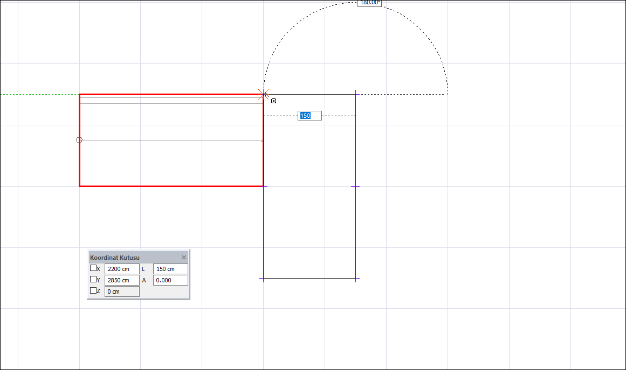
Task: Click the red cross snap point marker
Action: pos(263,95)
